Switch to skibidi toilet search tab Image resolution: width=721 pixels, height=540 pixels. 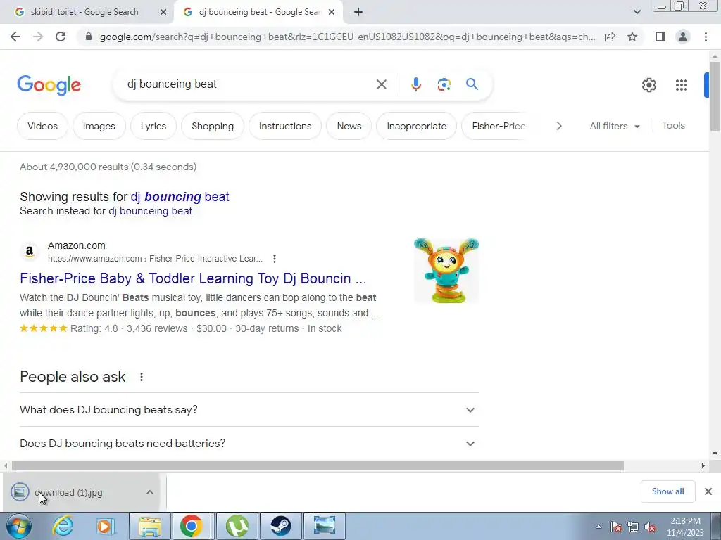click(85, 12)
